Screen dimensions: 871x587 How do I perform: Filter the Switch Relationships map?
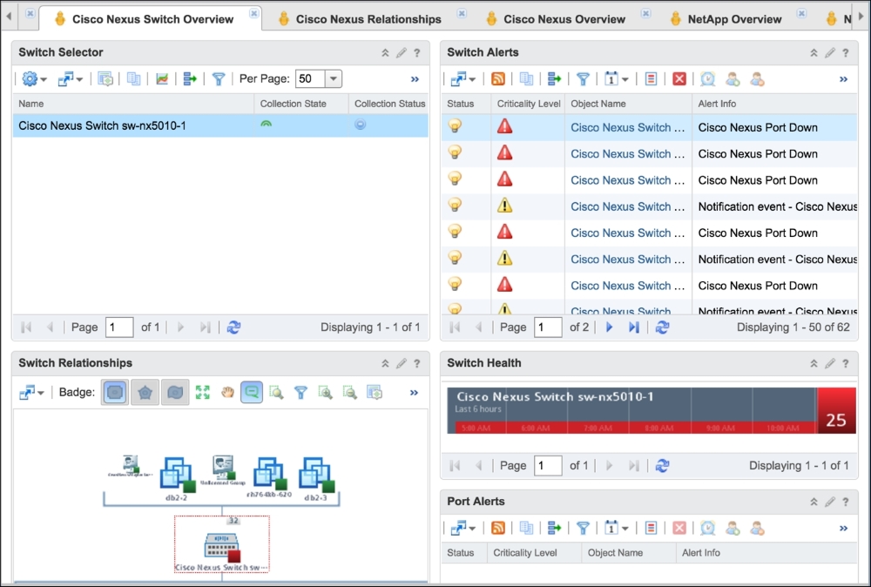tap(300, 393)
